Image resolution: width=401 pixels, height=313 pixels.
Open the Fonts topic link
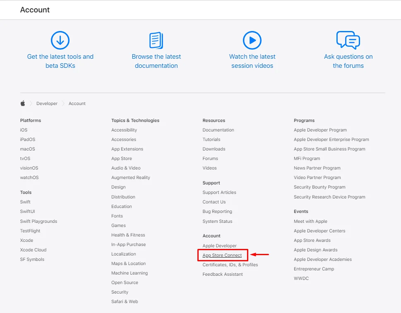tap(117, 216)
